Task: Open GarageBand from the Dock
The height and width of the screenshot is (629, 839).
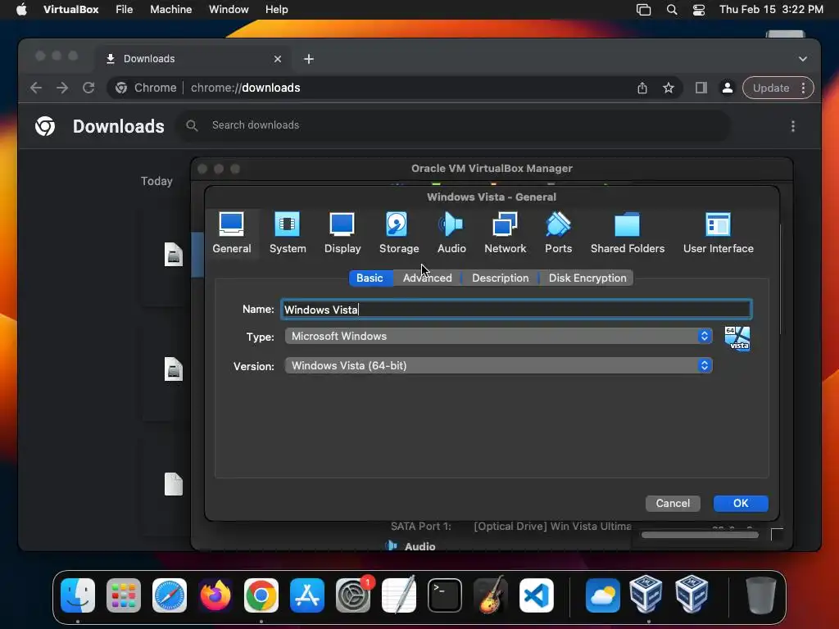Action: pos(491,595)
